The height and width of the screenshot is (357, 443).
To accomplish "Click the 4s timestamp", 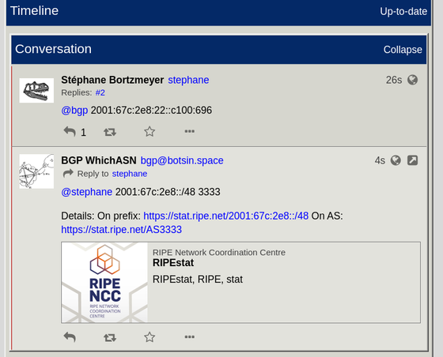I will point(380,161).
